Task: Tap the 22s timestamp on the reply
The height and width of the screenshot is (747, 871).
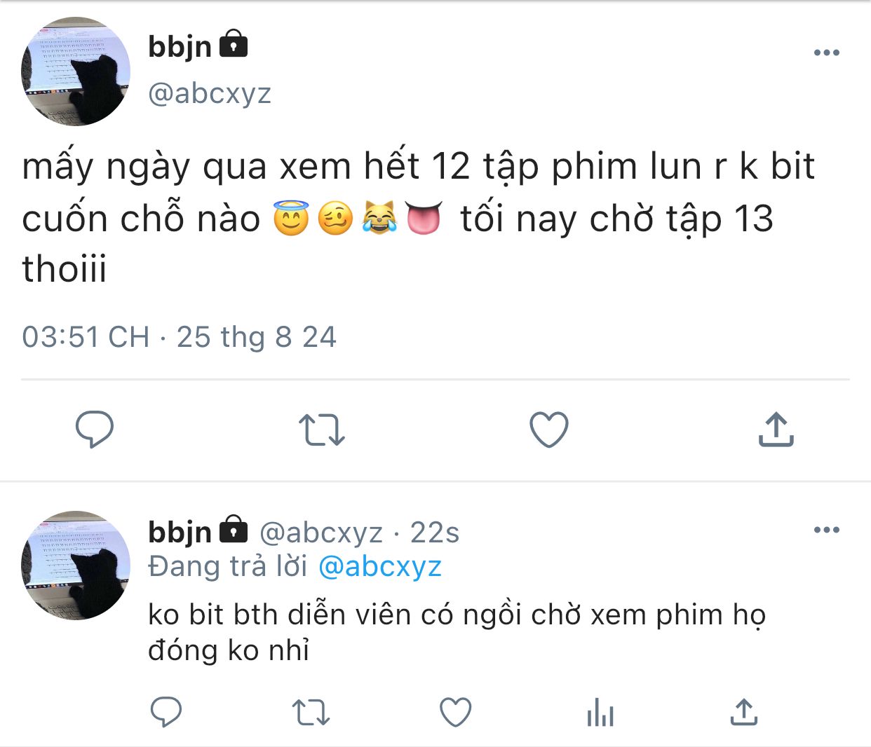Action: pos(435,533)
